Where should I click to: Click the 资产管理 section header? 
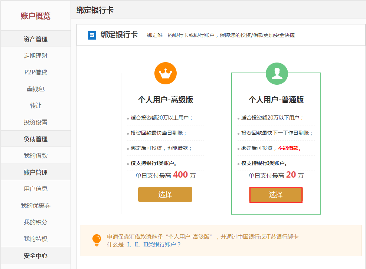click(36, 39)
